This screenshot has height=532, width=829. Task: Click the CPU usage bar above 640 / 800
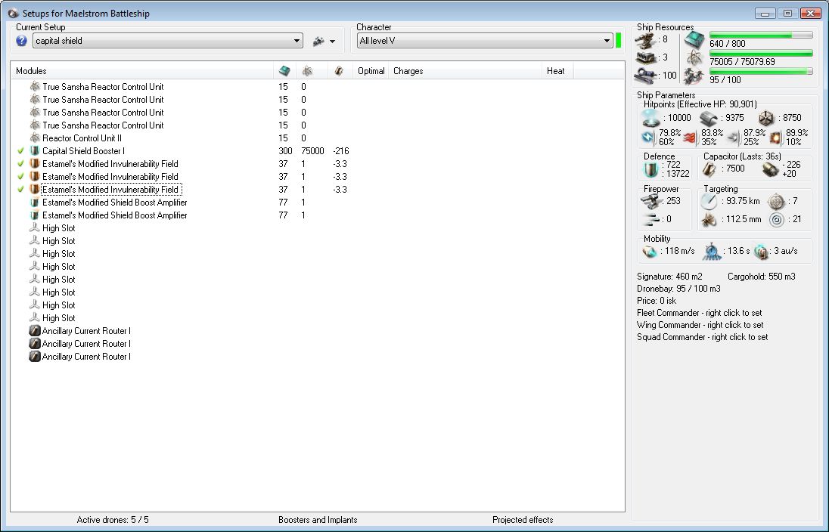(761, 35)
